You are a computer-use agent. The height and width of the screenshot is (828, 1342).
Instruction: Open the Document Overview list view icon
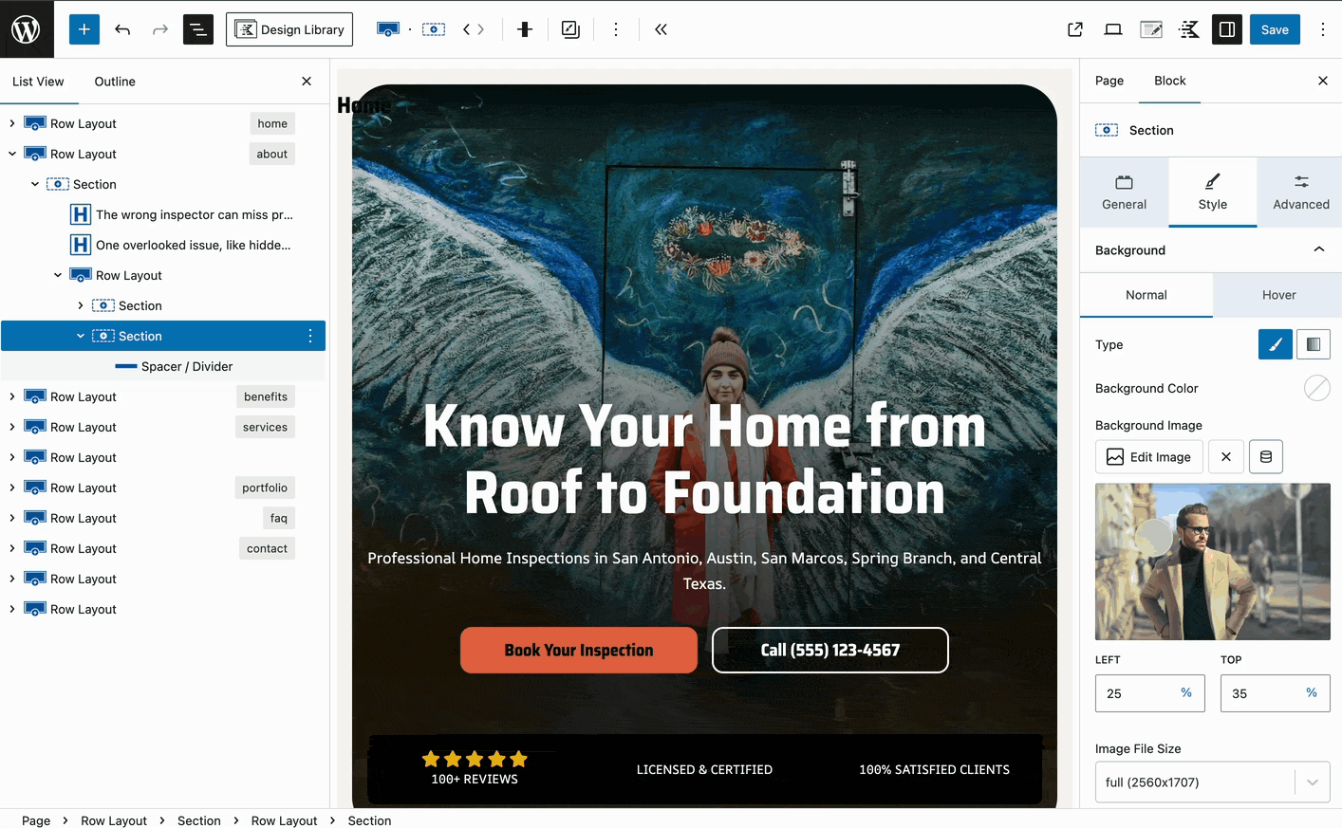[x=198, y=29]
